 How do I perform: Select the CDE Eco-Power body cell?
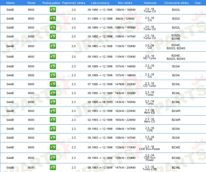click(150, 148)
